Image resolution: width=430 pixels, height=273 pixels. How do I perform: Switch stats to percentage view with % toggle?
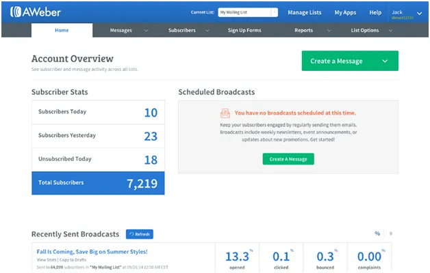tap(377, 233)
